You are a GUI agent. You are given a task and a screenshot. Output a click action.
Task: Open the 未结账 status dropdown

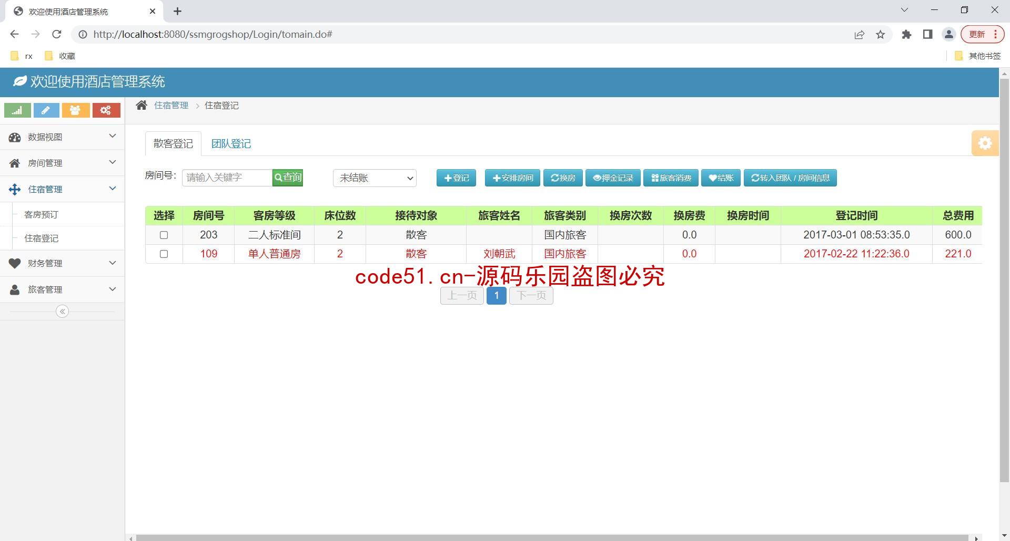[x=375, y=178]
